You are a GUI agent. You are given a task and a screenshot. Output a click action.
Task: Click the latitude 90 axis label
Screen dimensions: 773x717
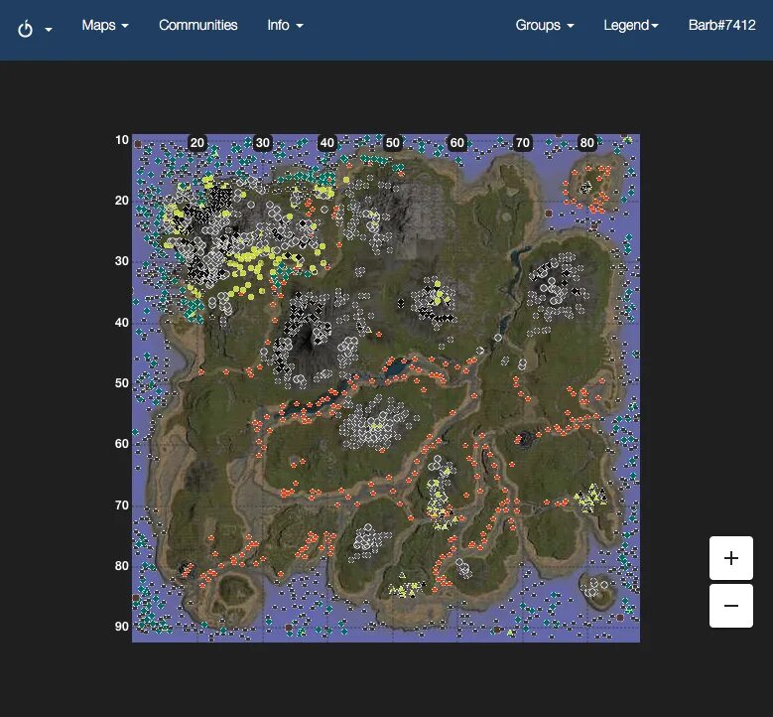122,627
